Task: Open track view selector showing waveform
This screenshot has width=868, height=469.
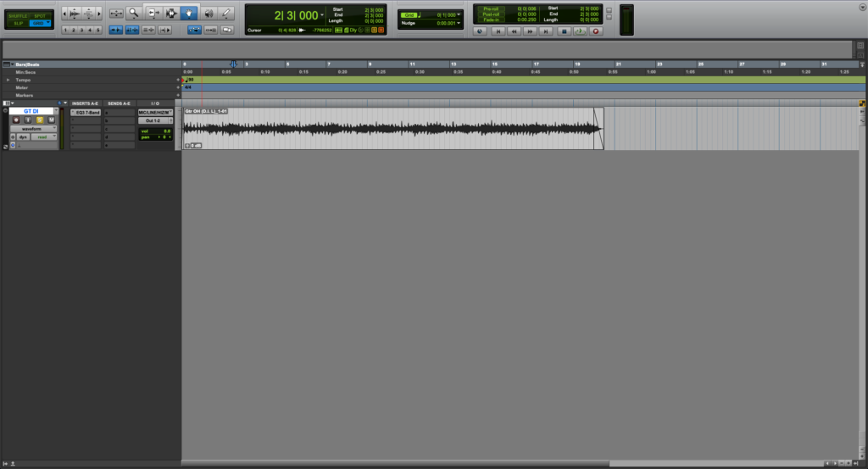Action: click(x=33, y=128)
